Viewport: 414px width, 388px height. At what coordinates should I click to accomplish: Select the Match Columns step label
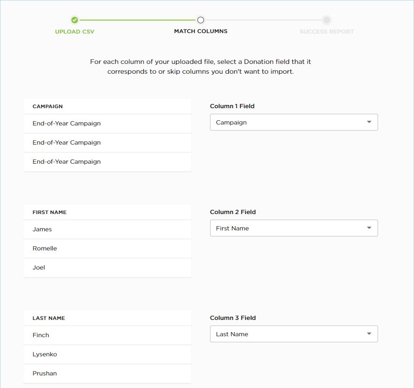point(201,32)
